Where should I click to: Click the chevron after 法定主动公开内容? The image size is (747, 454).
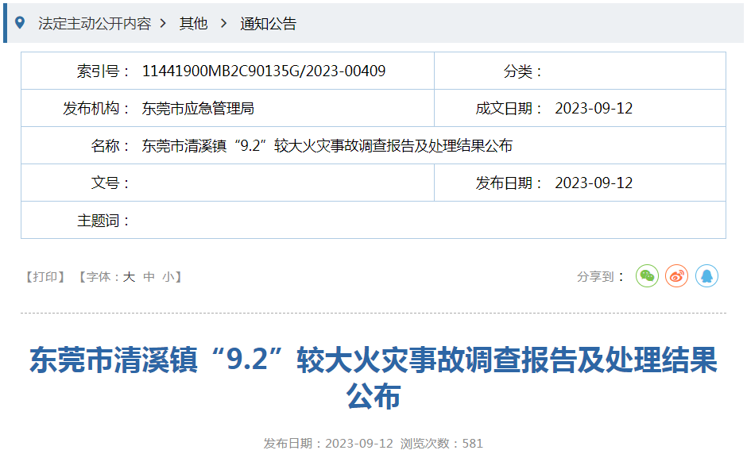(163, 24)
